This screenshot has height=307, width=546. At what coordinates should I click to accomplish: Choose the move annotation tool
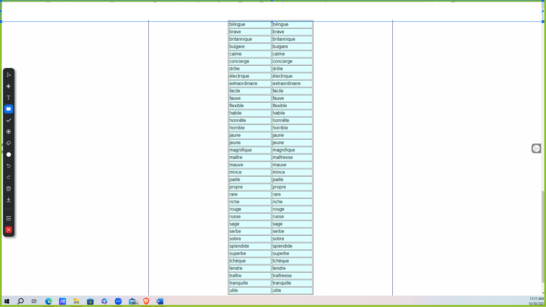click(x=9, y=86)
